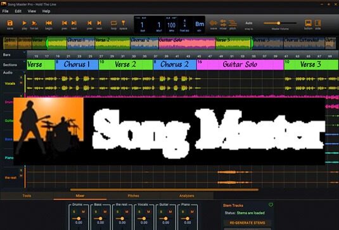Toggle the bottom panel layout icon
This screenshot has width=339, height=230.
[309, 23]
